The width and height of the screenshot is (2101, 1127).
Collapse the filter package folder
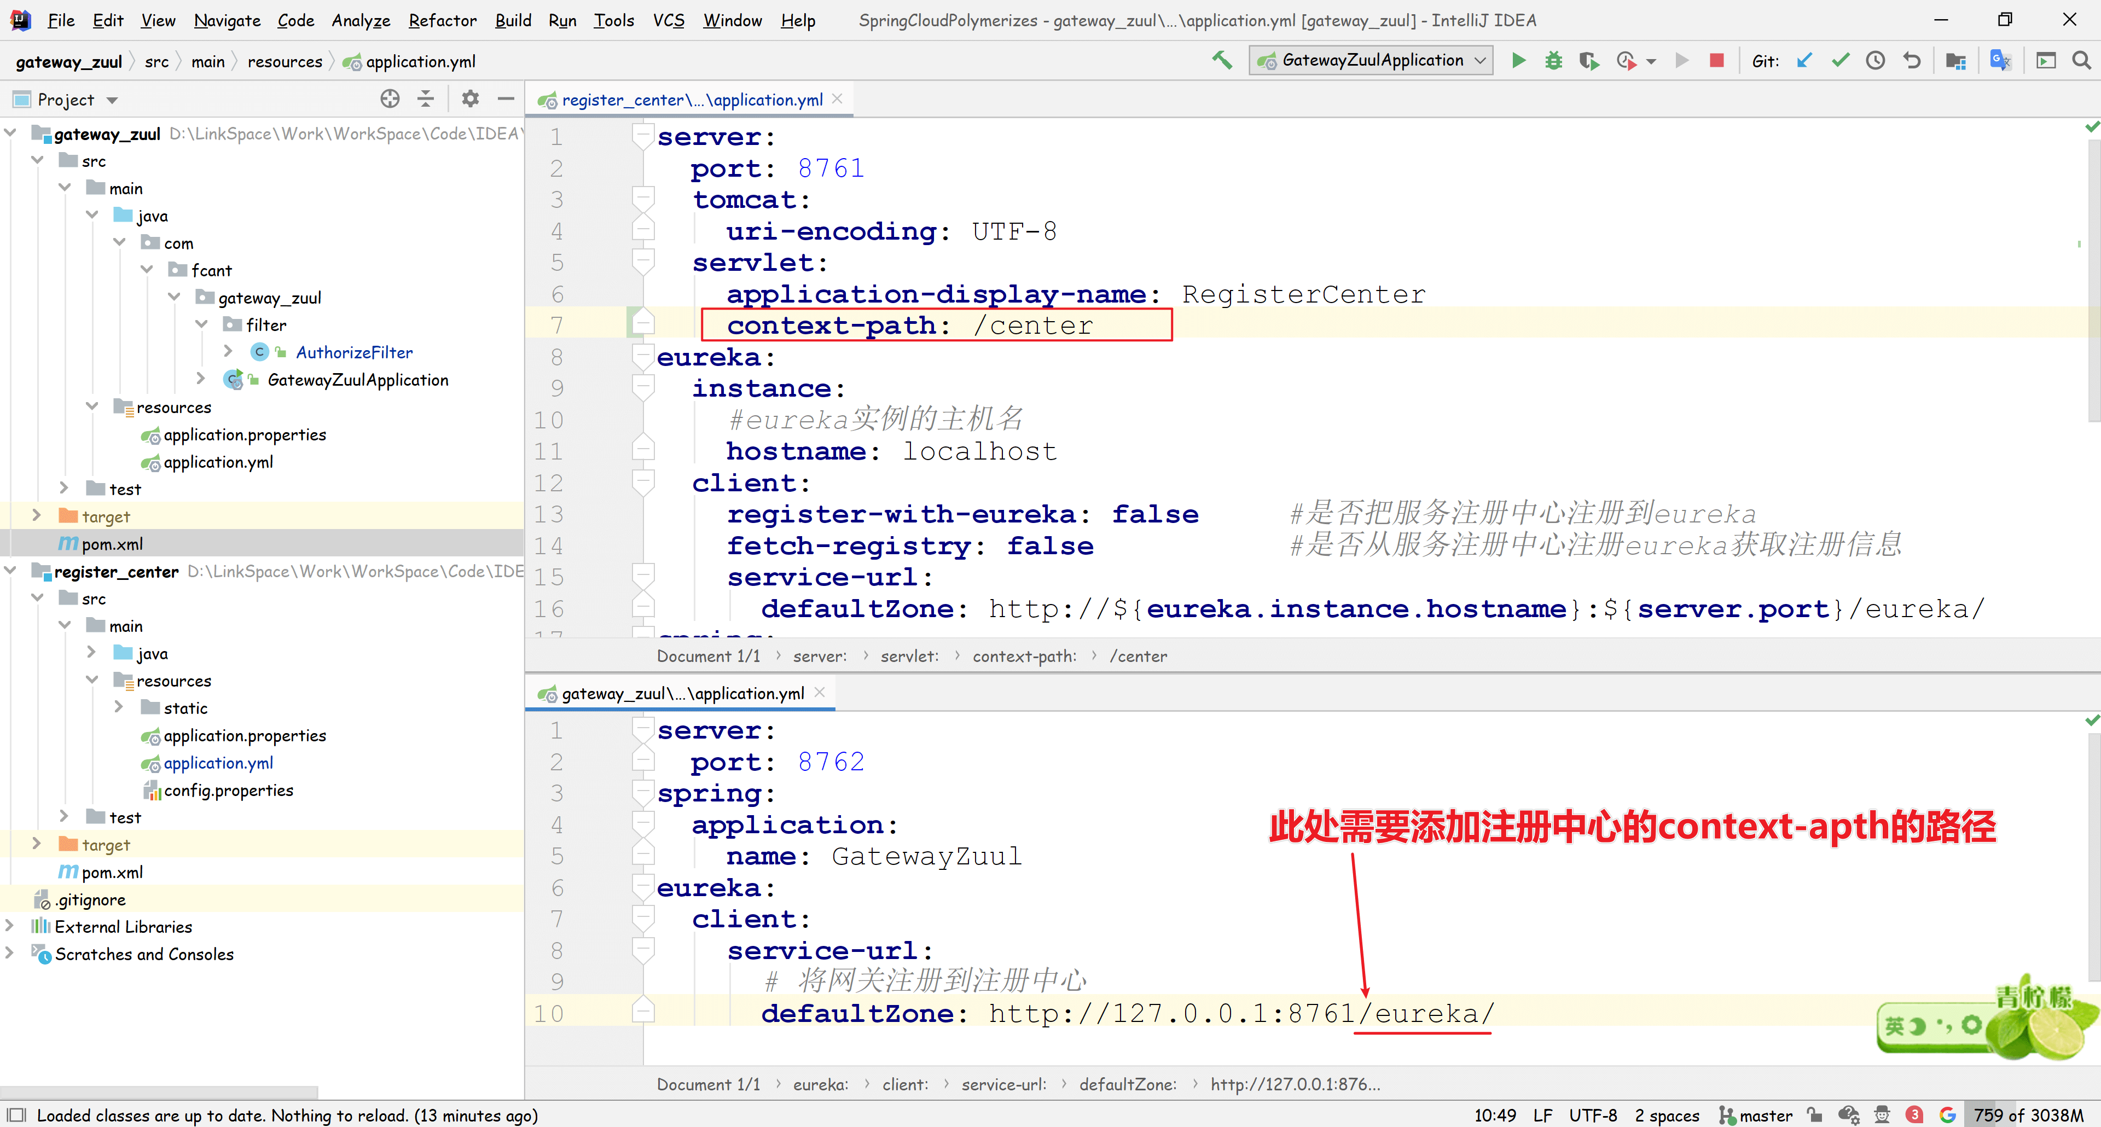tap(201, 324)
